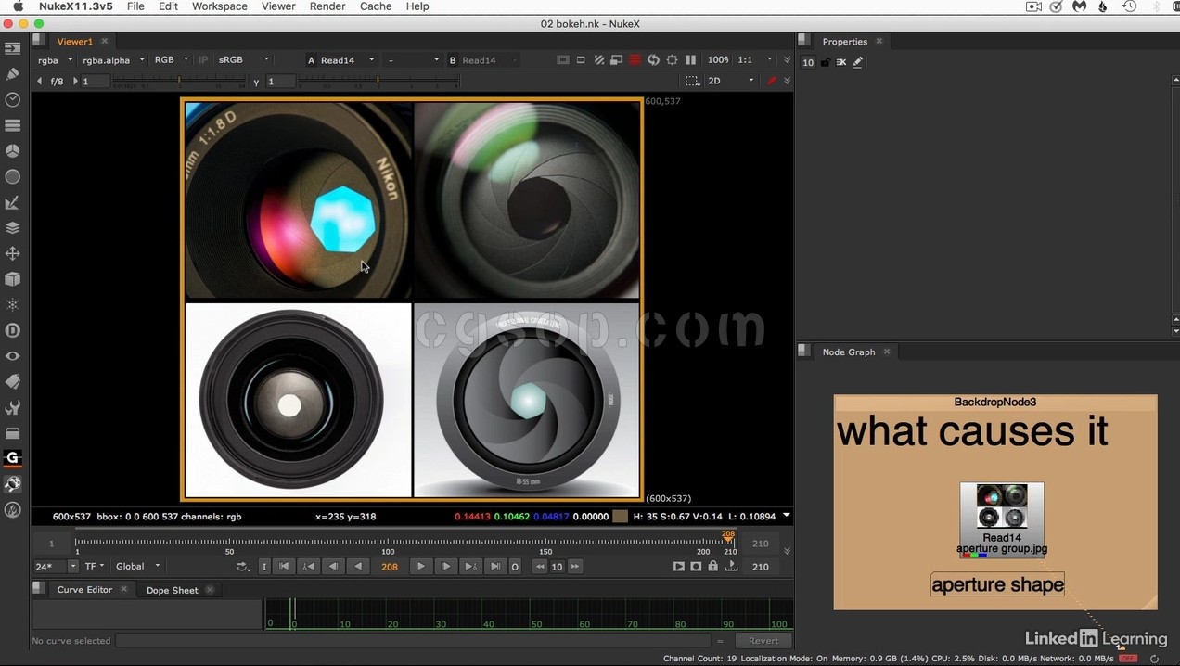
Task: Open the 3D nodes cube icon
Action: (13, 279)
